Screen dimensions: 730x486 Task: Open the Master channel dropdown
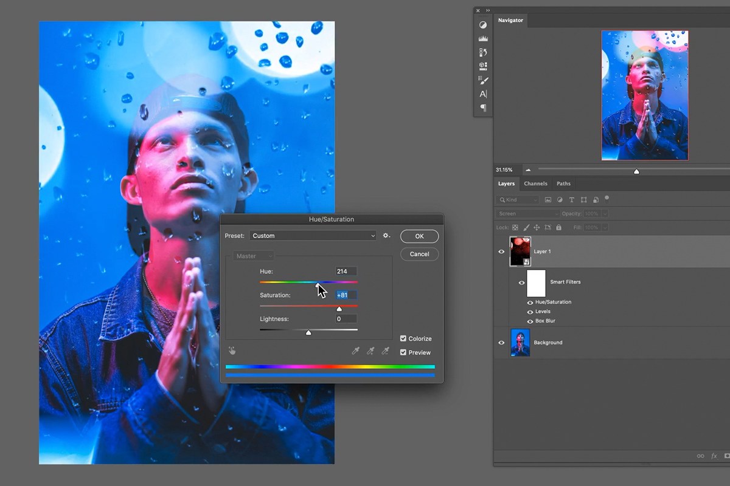point(254,256)
